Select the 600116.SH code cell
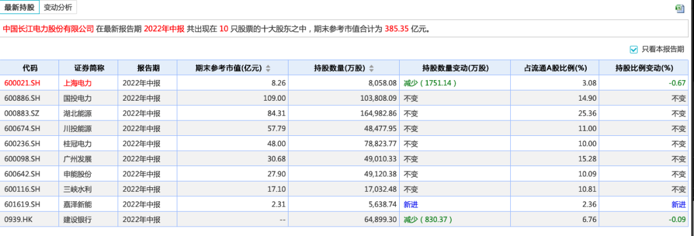The image size is (694, 236). pyautogui.click(x=30, y=189)
